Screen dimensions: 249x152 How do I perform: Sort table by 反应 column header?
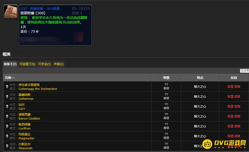click(x=234, y=78)
